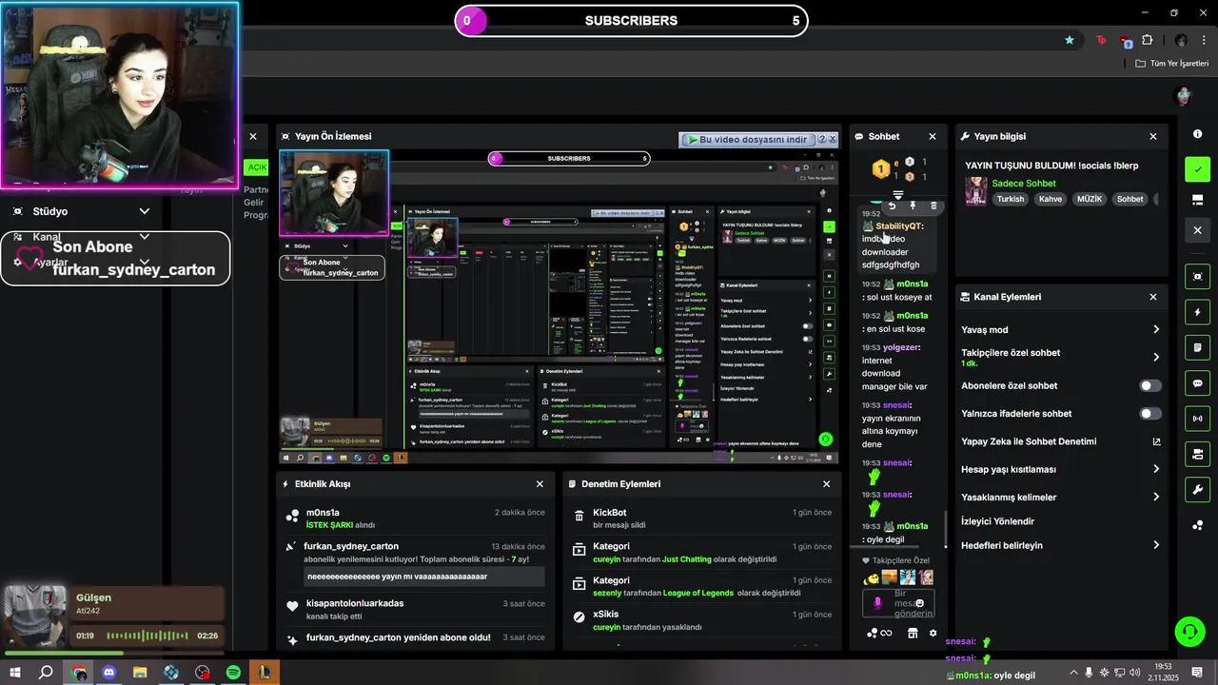The image size is (1218, 685).
Task: Toggle the activity feed lightning sidebar icon
Action: point(1197,312)
